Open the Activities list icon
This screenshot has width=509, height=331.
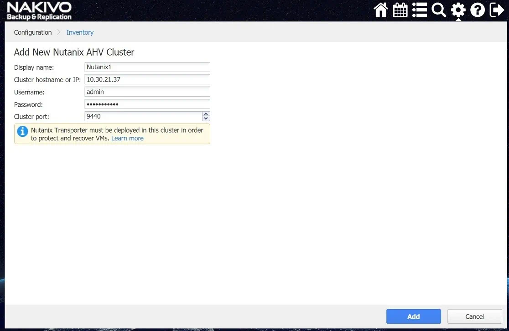pos(419,10)
